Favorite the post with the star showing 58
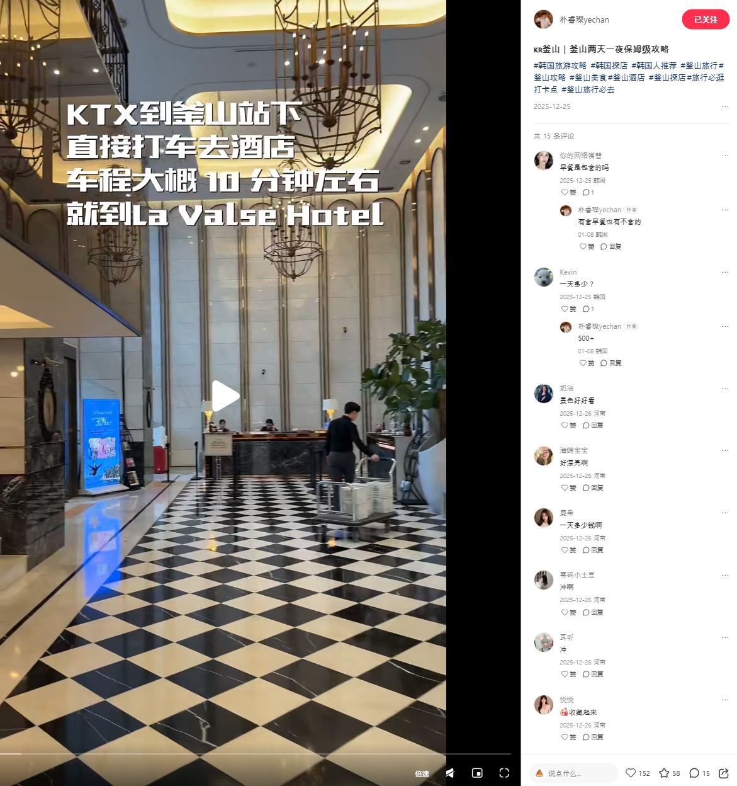The width and height of the screenshot is (737, 786). click(670, 773)
